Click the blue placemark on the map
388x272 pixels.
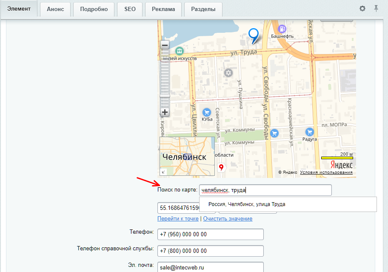click(x=254, y=35)
